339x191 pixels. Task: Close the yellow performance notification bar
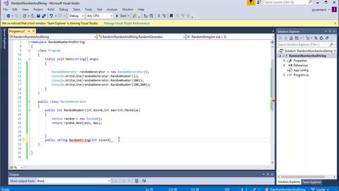click(x=335, y=23)
